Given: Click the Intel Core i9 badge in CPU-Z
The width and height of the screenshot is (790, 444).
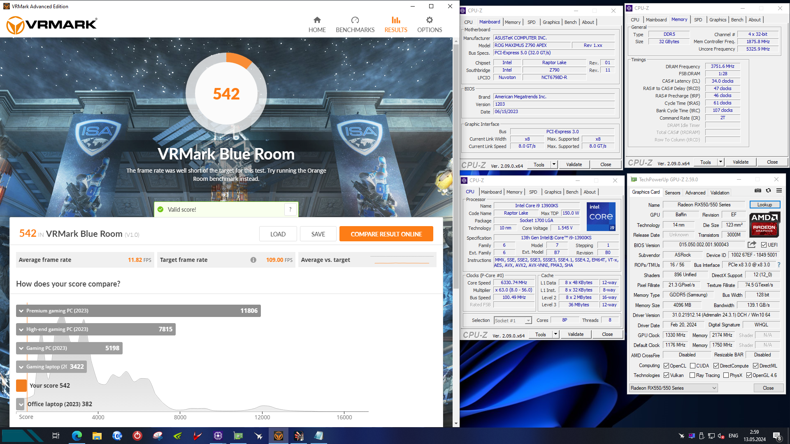Looking at the screenshot, I should coord(601,216).
